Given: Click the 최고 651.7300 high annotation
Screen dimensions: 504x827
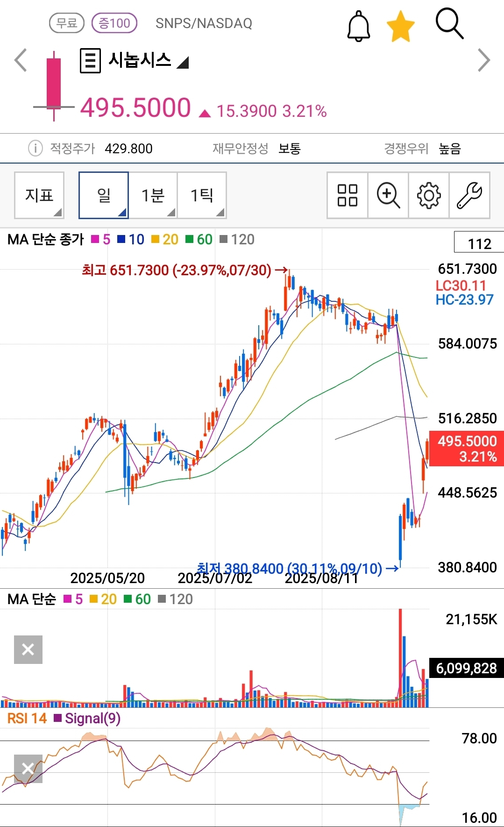Looking at the screenshot, I should click(x=185, y=270).
